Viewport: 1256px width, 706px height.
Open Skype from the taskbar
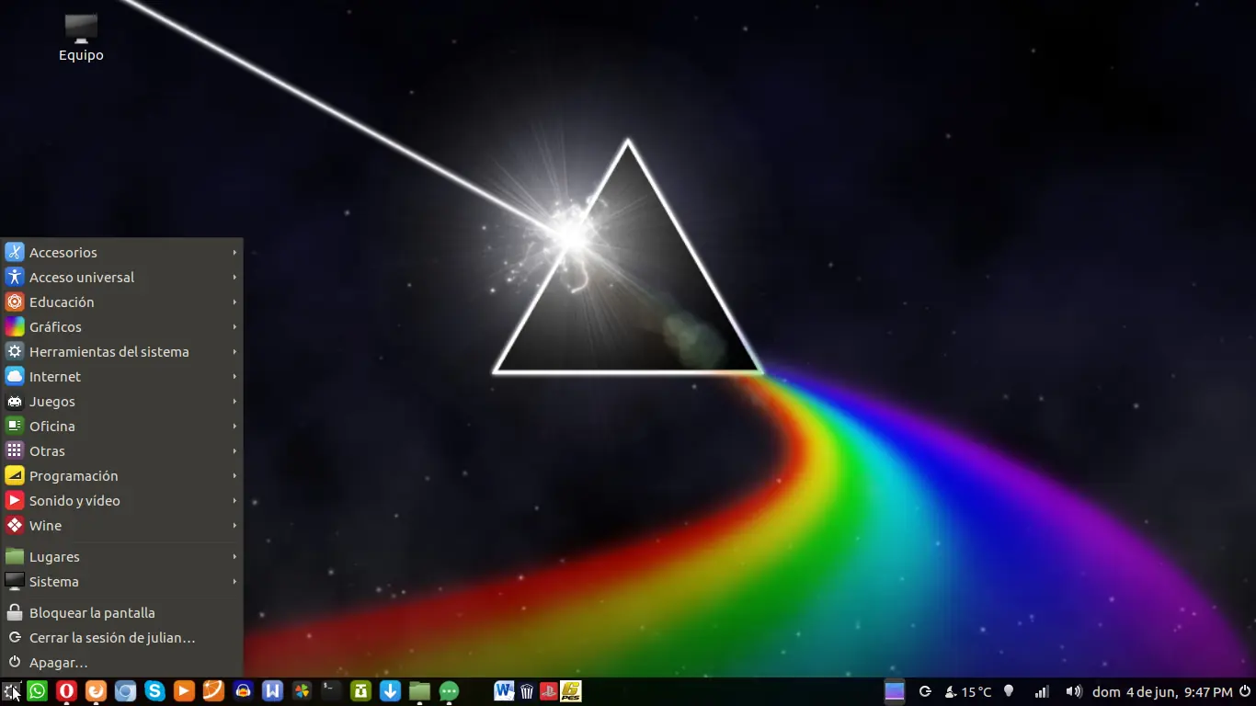tap(154, 691)
